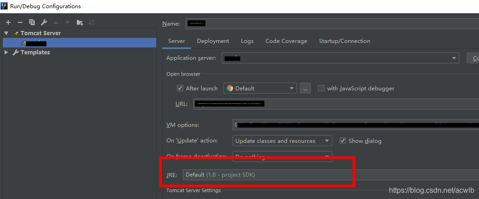
Task: Click the Name input field
Action: point(332,23)
